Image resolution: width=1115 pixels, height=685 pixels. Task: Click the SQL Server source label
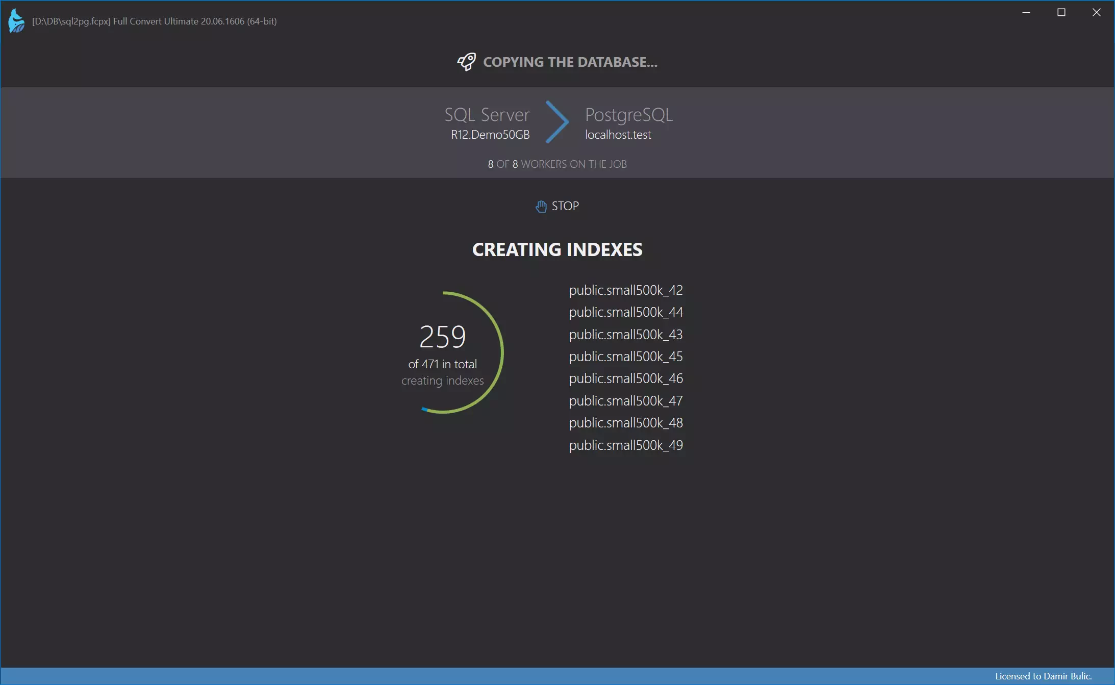(487, 115)
